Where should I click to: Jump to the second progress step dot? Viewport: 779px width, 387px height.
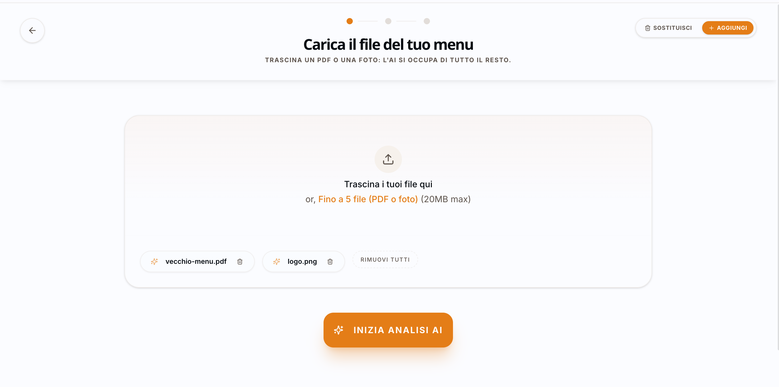coord(388,21)
